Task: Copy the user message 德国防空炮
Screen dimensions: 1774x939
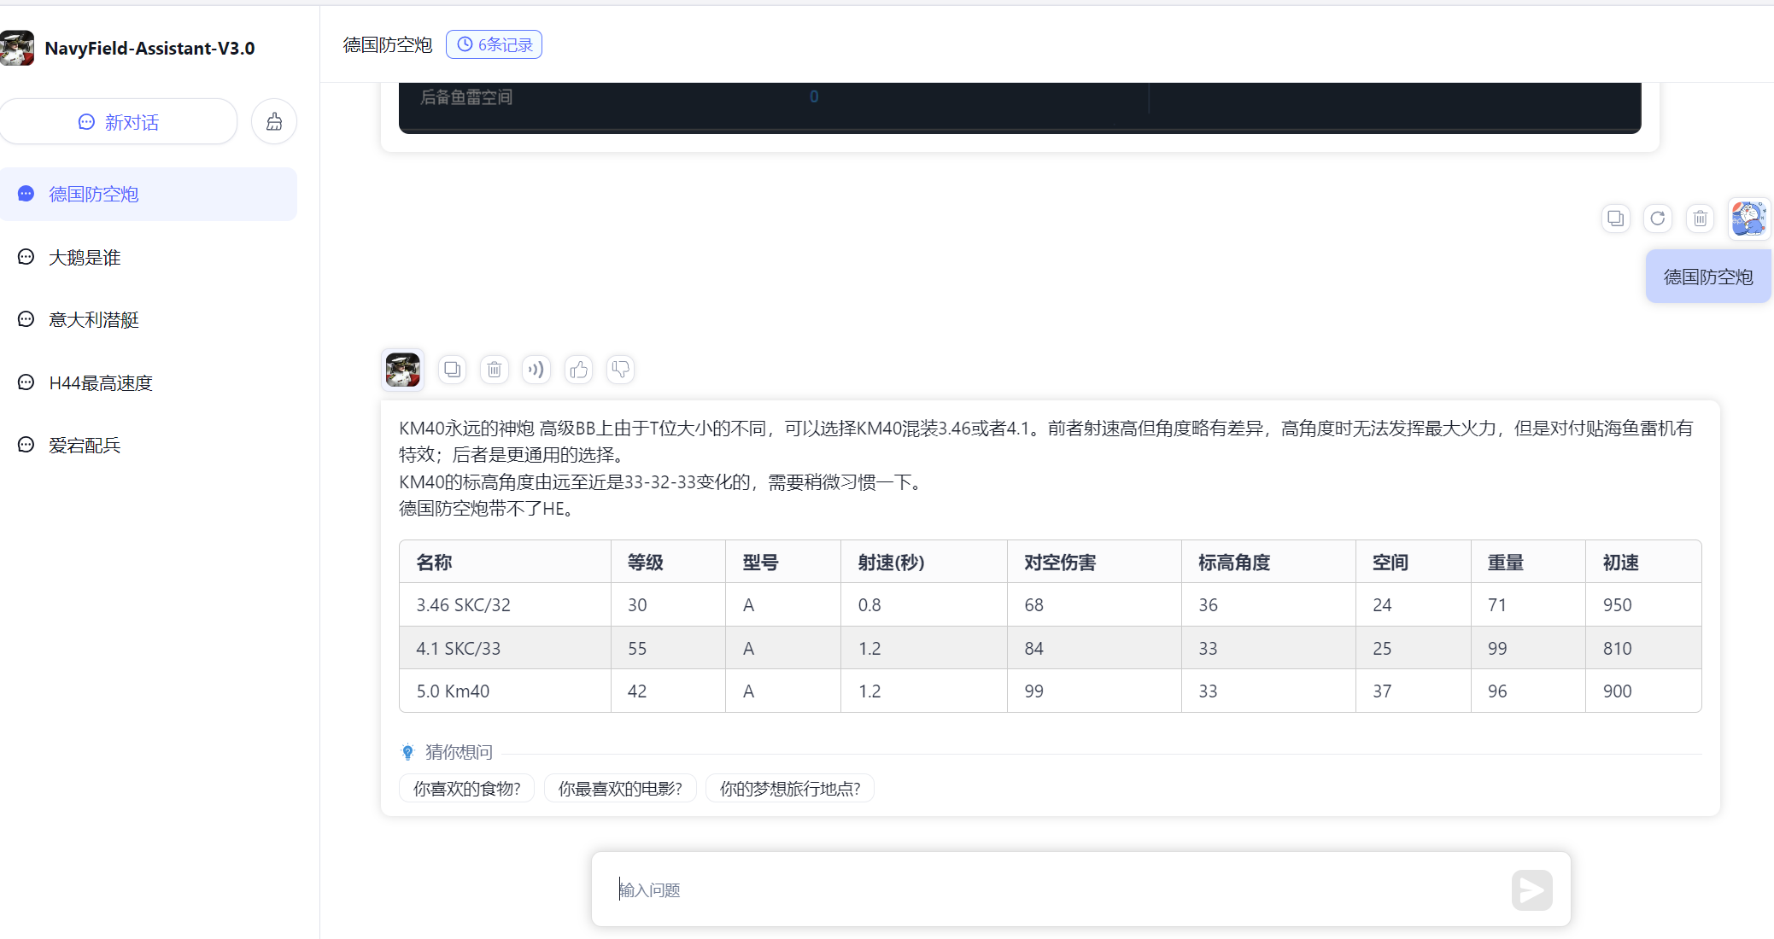Action: (x=1615, y=219)
